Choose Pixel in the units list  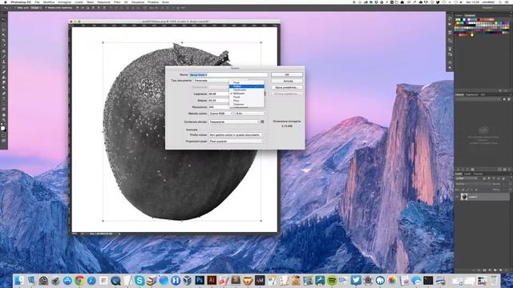(x=247, y=82)
